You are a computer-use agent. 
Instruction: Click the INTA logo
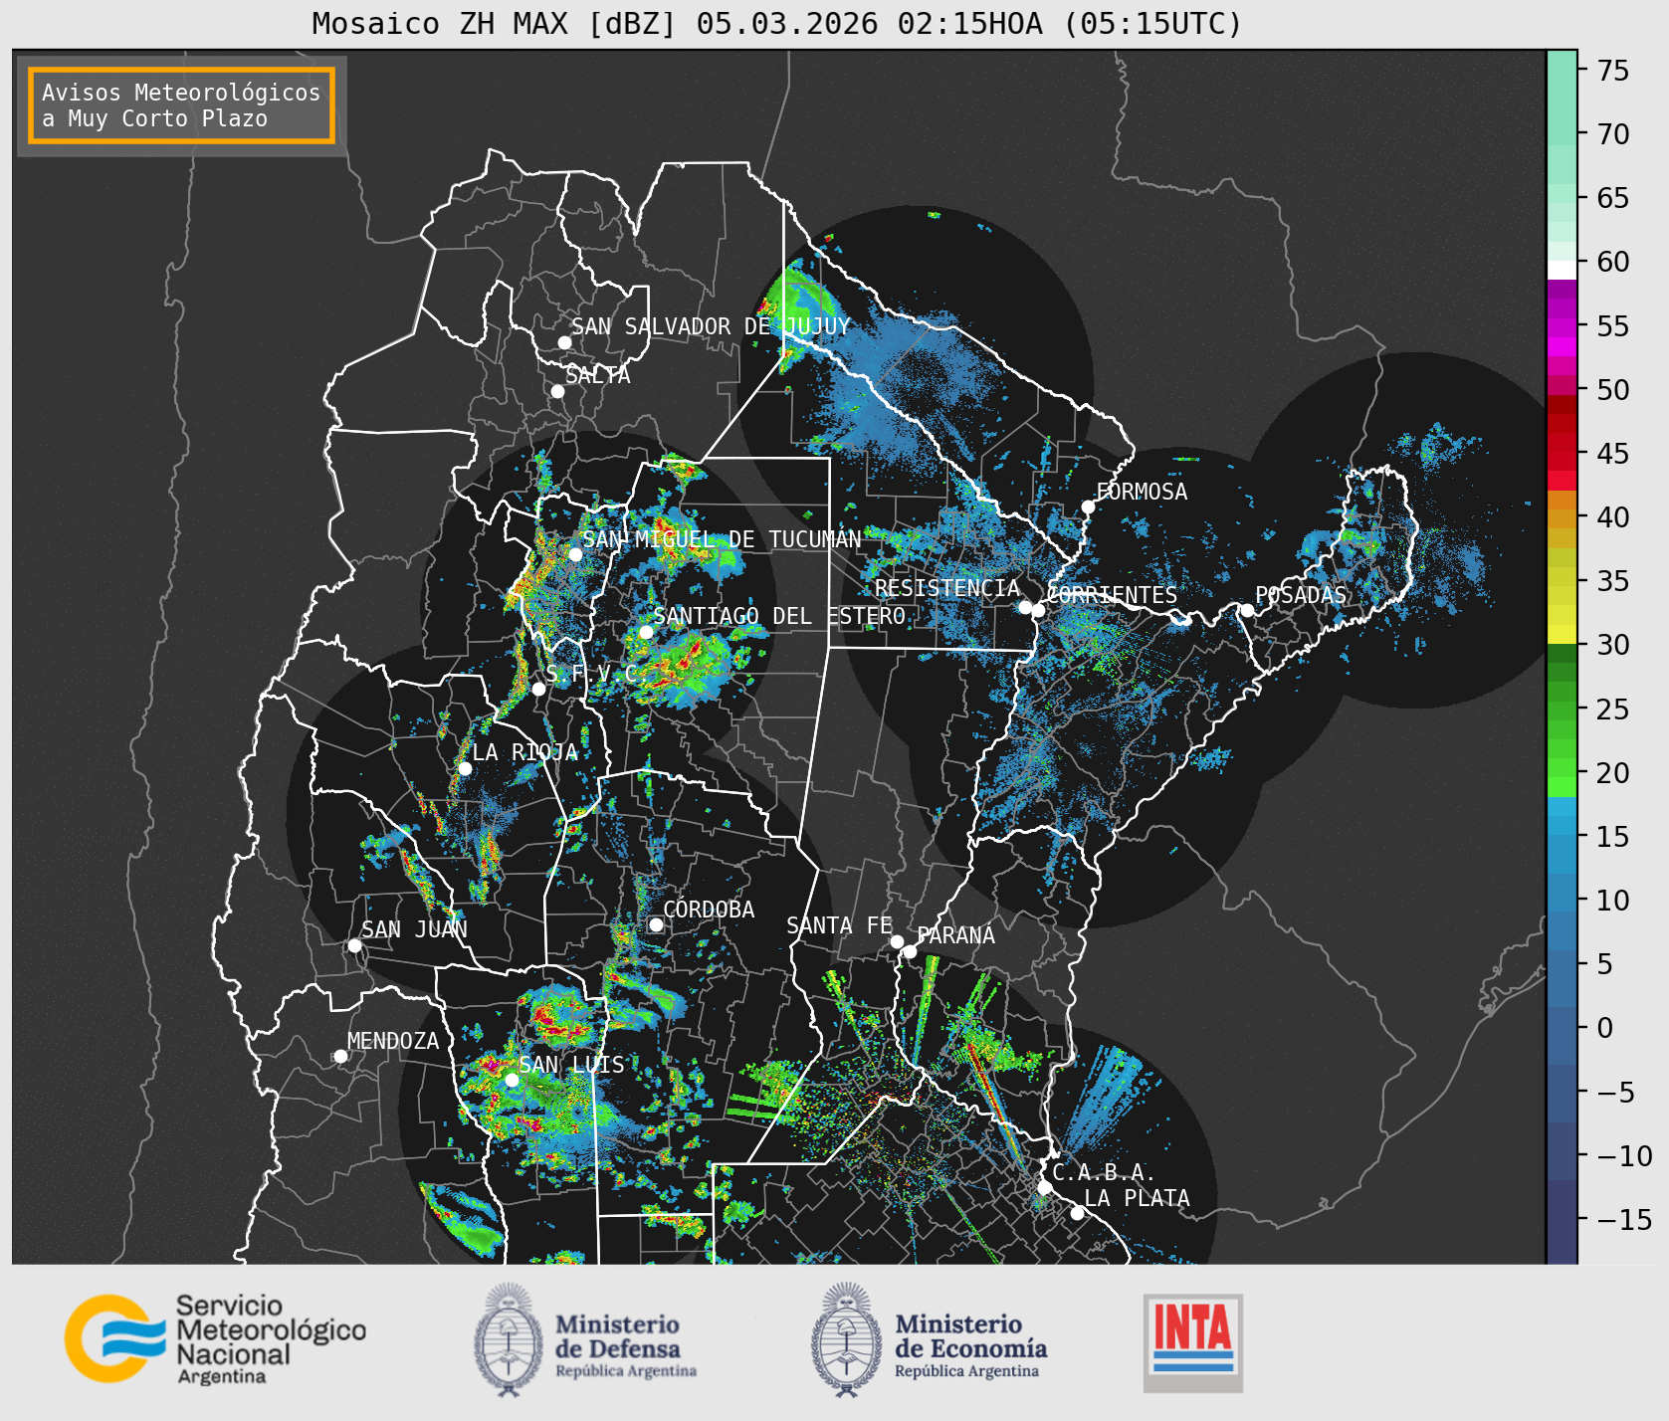pyautogui.click(x=1193, y=1342)
